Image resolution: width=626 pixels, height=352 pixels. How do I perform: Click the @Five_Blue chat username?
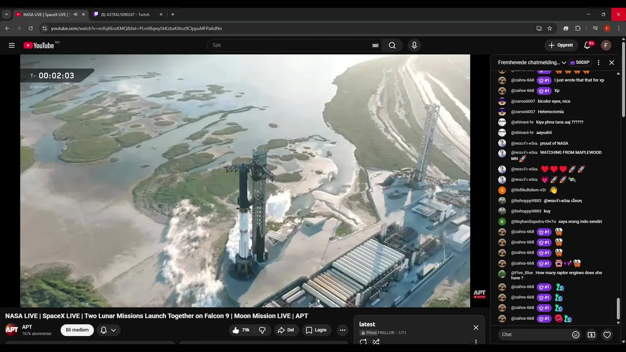click(522, 273)
